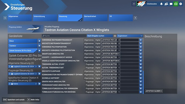Open gear for Nächste Instrumentenansicht row

[141, 43]
